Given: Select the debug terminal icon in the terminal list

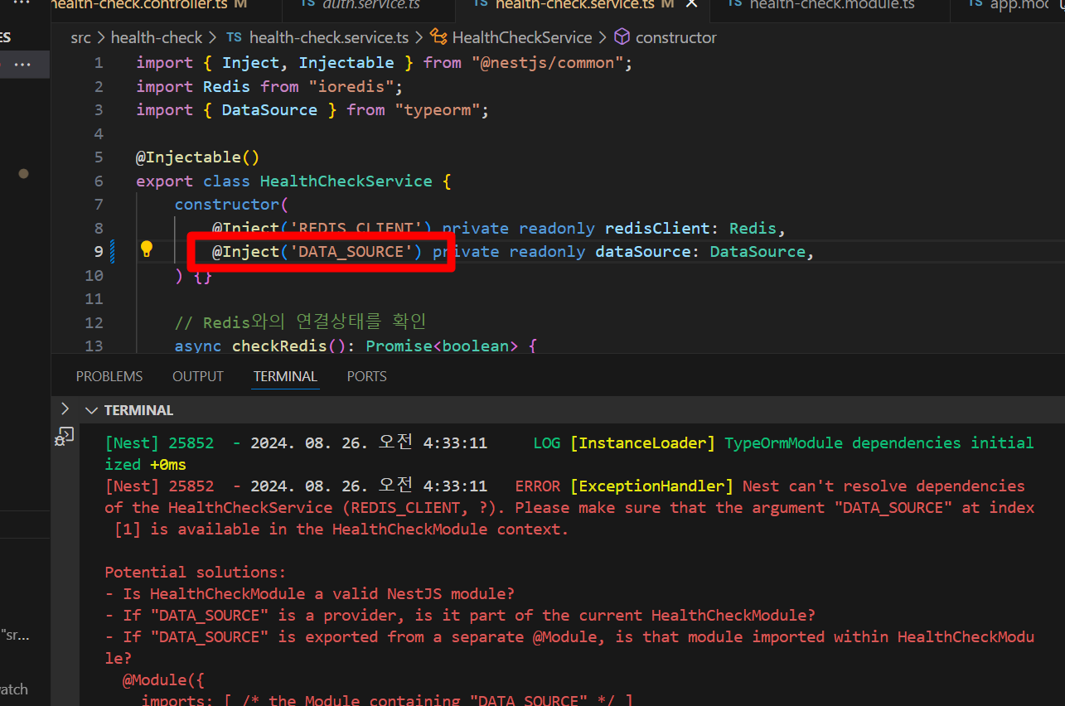Looking at the screenshot, I should 65,436.
